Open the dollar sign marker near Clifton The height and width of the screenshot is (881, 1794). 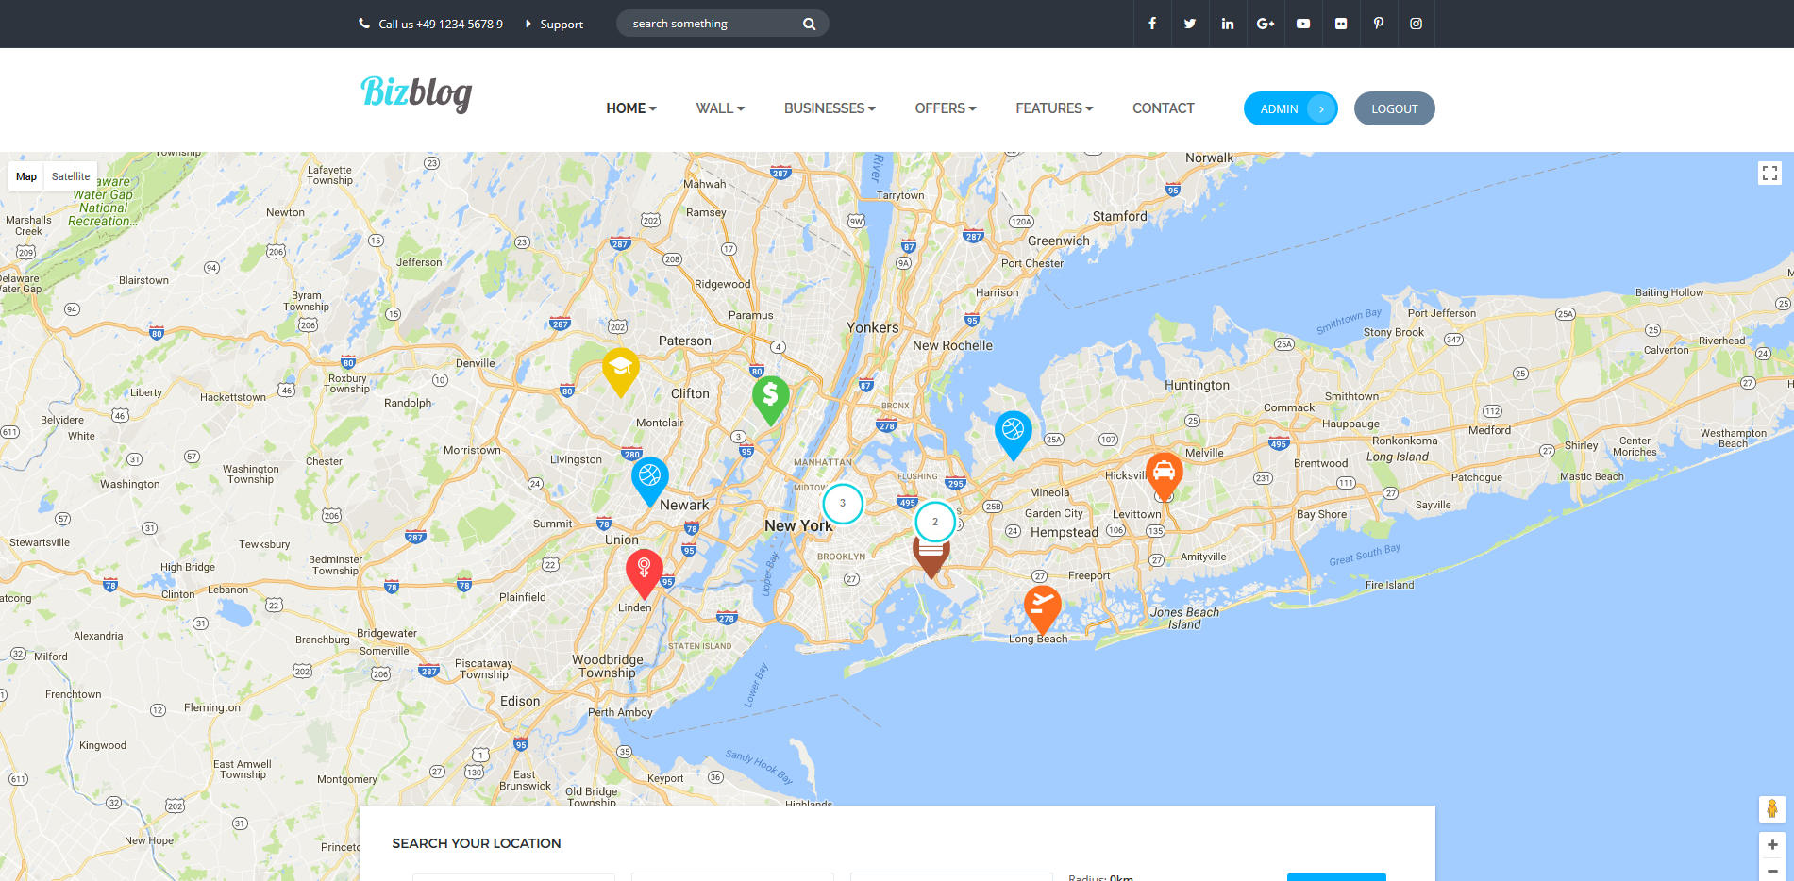(770, 395)
